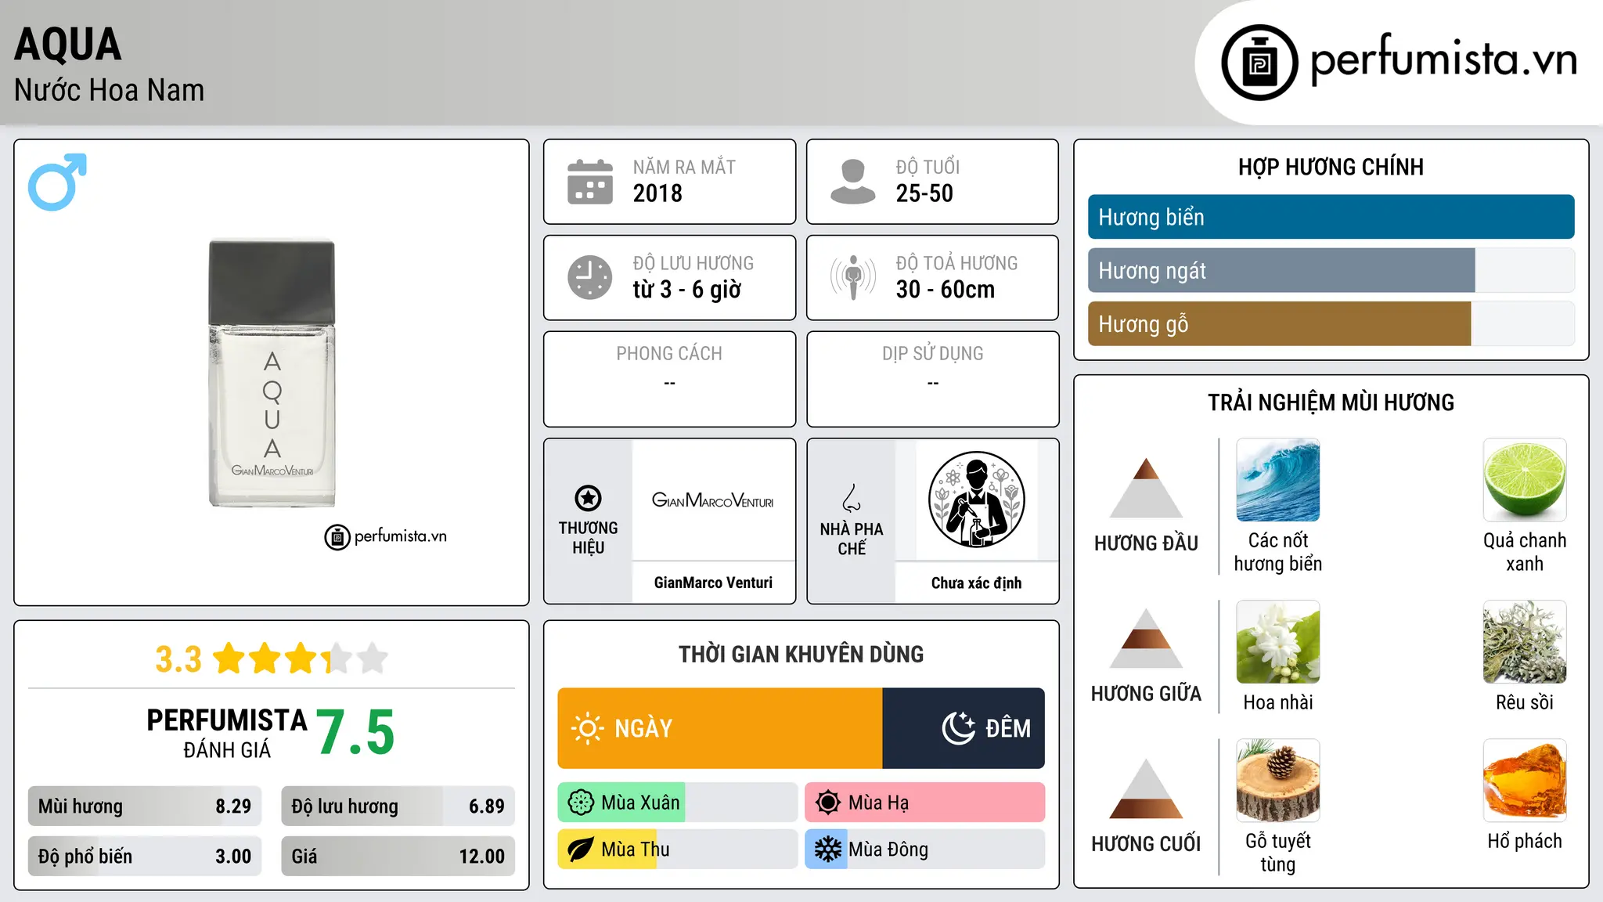Image resolution: width=1603 pixels, height=902 pixels.
Task: Select the Đêm nighttime segment
Action: pyautogui.click(x=964, y=728)
